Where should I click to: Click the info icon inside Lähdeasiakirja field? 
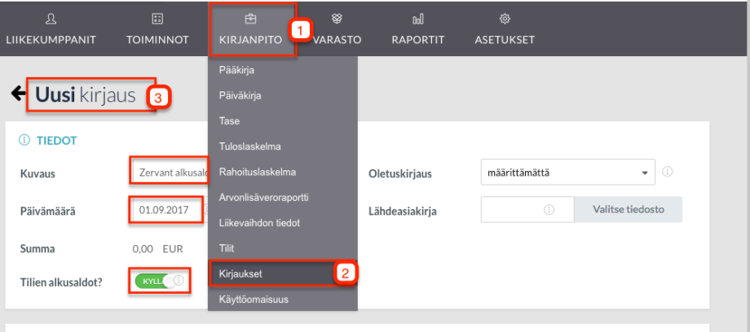click(x=549, y=210)
